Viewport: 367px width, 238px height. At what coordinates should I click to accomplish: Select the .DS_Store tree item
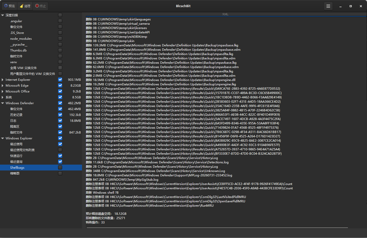[x=17, y=33]
